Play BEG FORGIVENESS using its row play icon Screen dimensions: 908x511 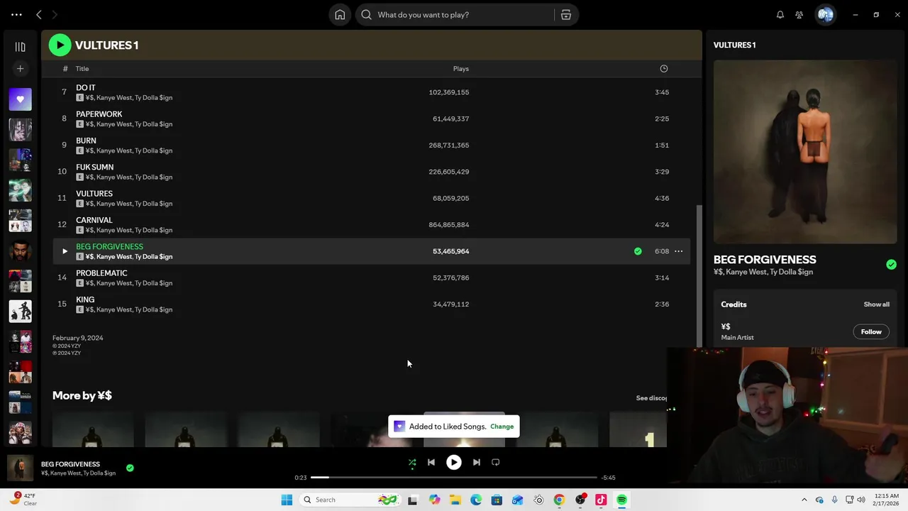65,251
